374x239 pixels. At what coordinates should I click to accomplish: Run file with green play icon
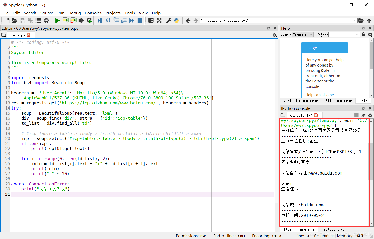(x=58, y=20)
